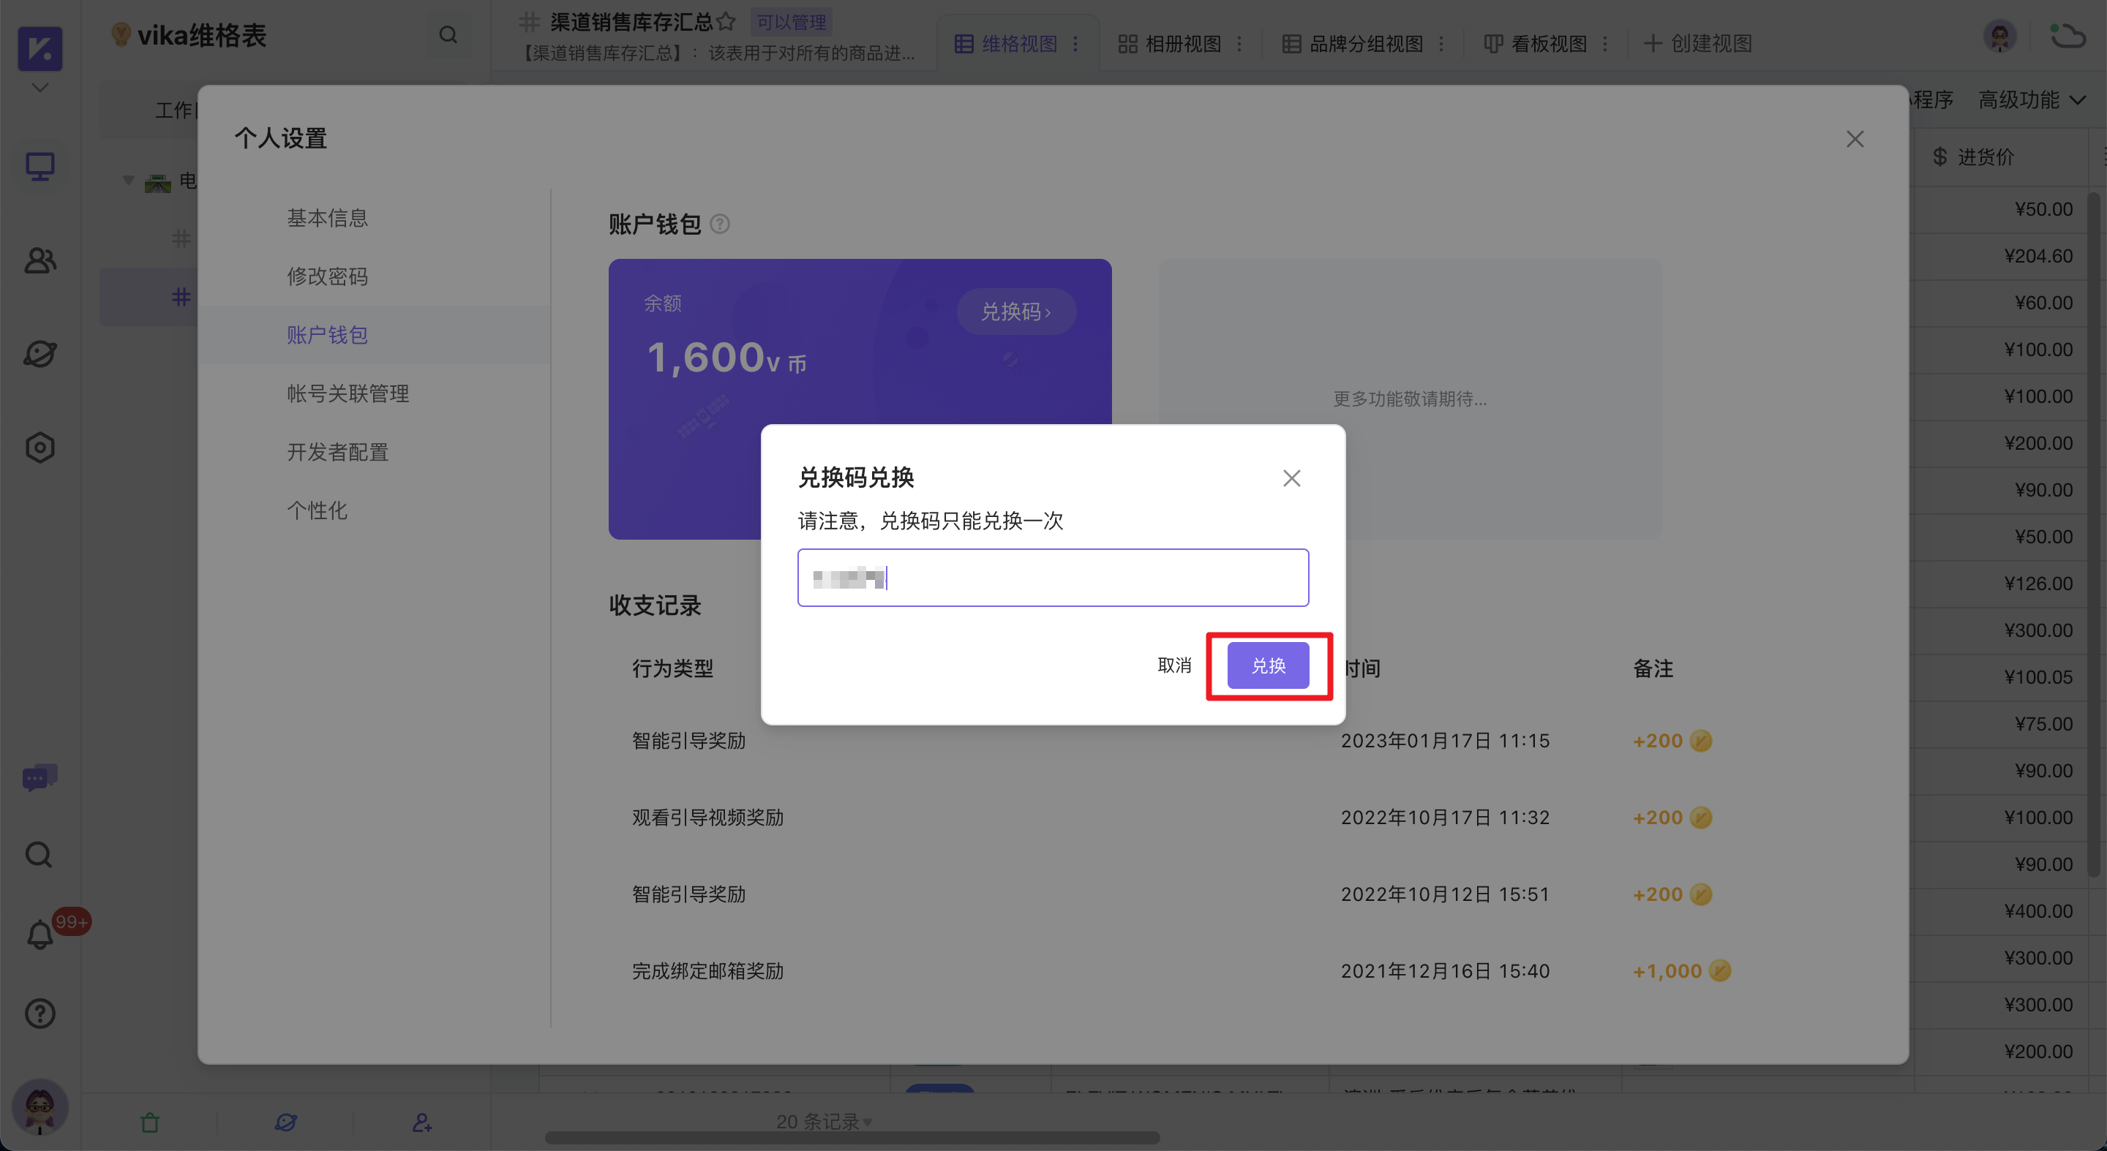Open the recycle bin trash icon at bottom
This screenshot has height=1151, width=2107.
point(150,1122)
